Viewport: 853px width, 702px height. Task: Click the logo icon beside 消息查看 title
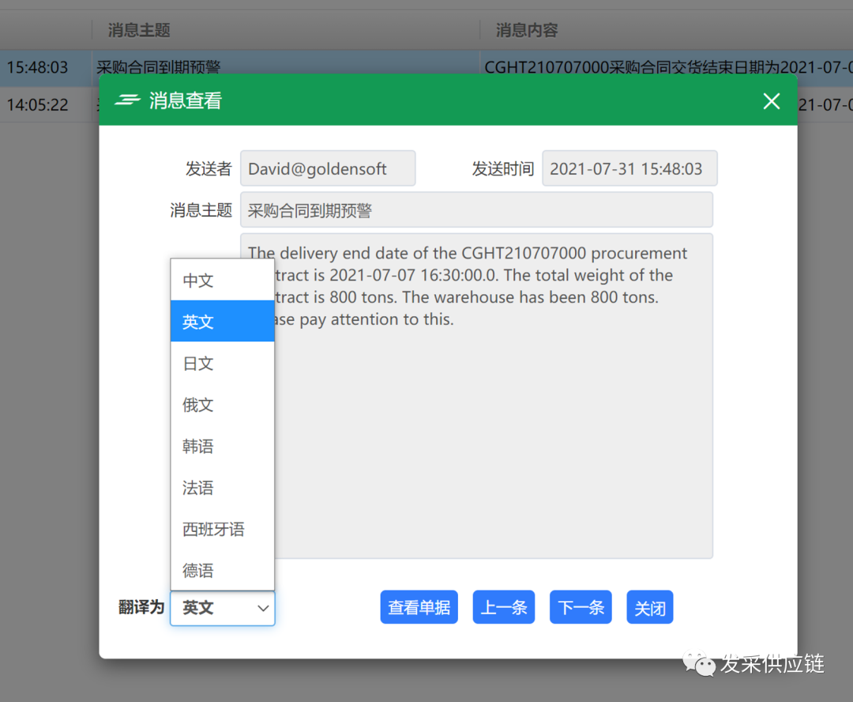[x=129, y=101]
